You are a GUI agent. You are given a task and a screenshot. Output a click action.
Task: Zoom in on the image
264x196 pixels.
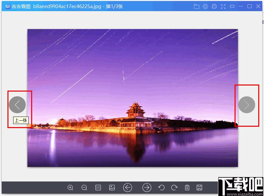point(70,188)
